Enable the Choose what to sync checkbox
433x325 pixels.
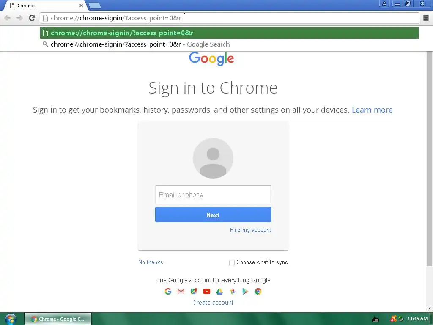coord(232,262)
